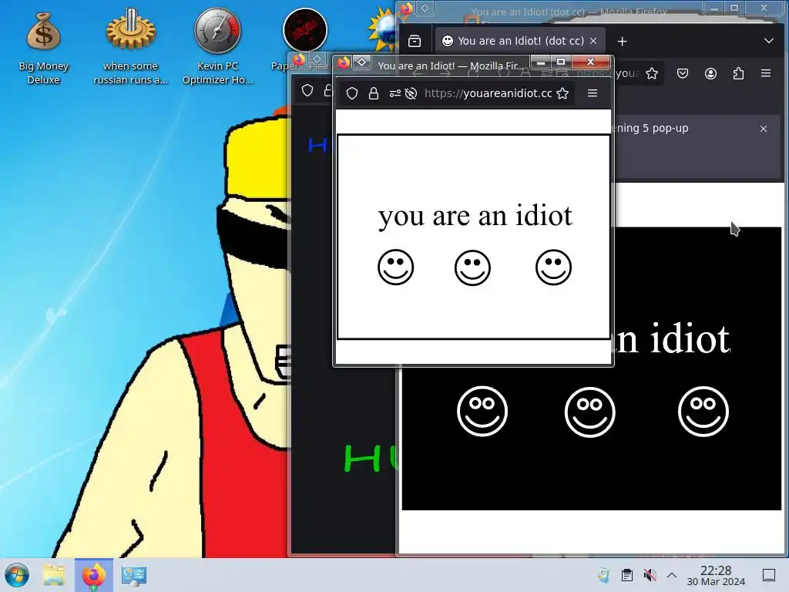Open the clock showing 22:28

pyautogui.click(x=716, y=575)
